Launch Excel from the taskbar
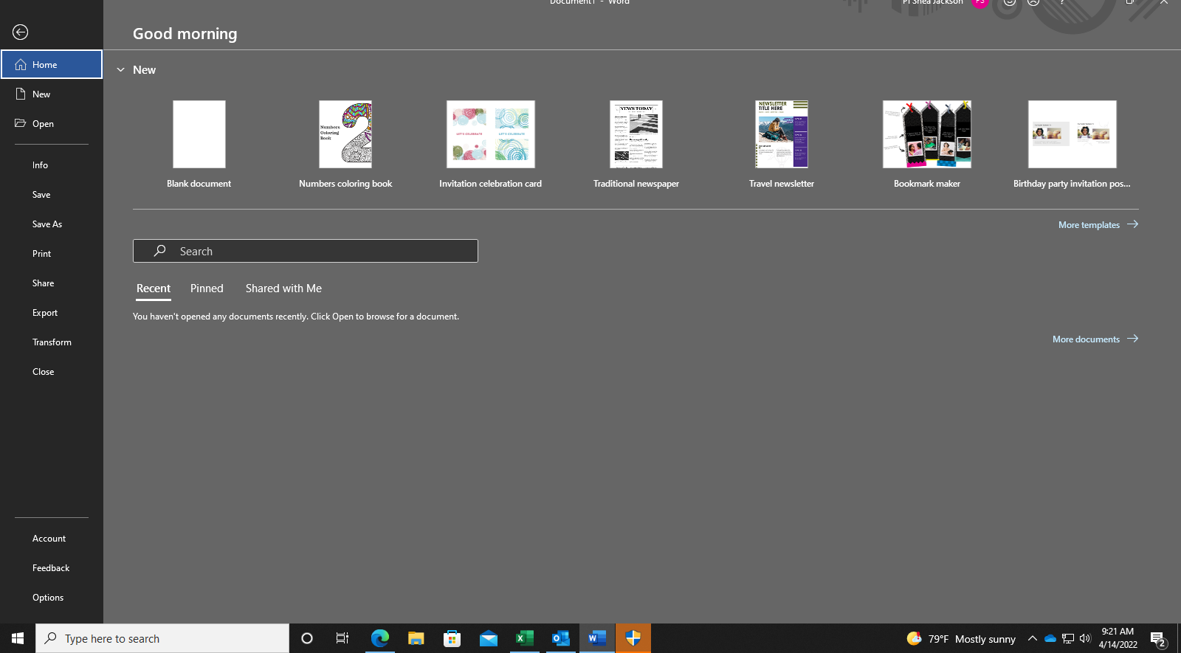This screenshot has height=653, width=1181. pos(524,638)
